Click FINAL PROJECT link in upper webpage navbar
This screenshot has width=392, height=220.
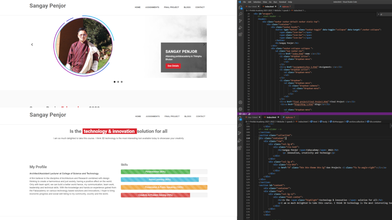(172, 7)
